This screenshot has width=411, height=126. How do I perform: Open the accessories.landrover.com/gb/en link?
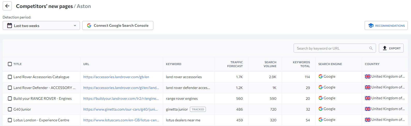point(116,77)
